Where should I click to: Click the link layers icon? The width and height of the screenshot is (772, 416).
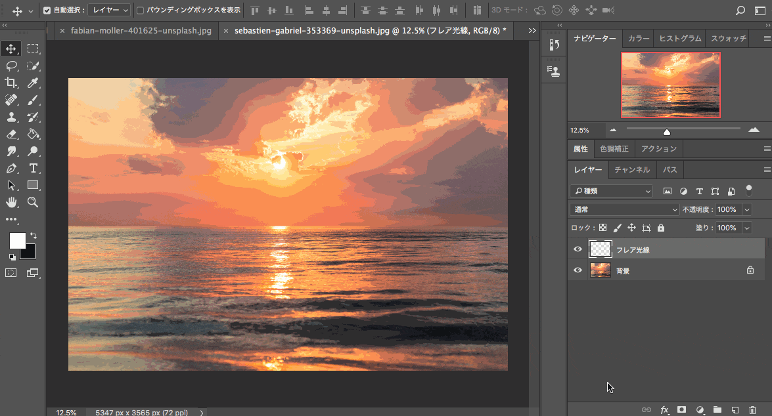point(647,409)
